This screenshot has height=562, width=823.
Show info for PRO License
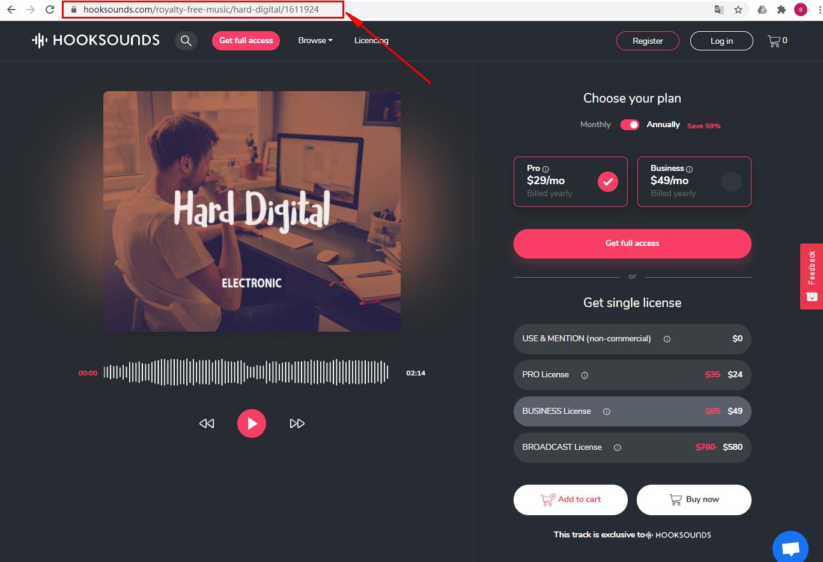coord(585,375)
